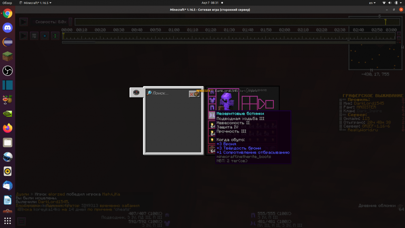Launch the cocktail and pineapple dock app

click(7, 99)
